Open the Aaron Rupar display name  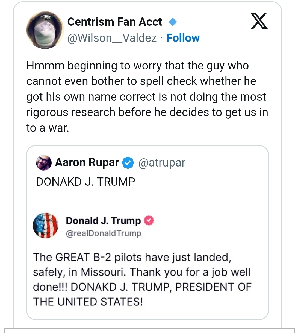87,163
